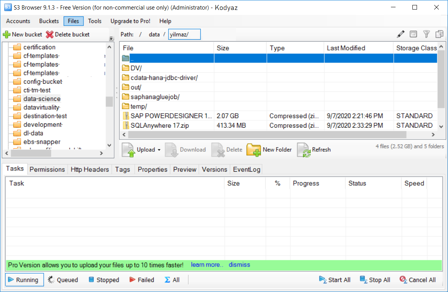Open the Upload dropdown arrow
This screenshot has height=292, width=448.
(x=159, y=150)
